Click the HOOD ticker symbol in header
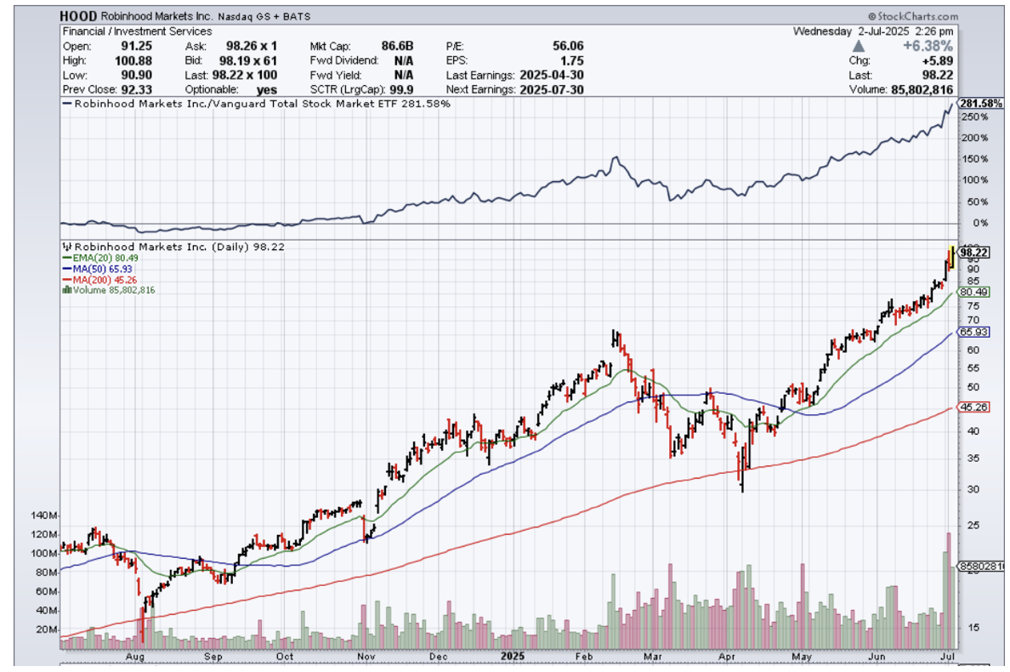 coord(77,16)
